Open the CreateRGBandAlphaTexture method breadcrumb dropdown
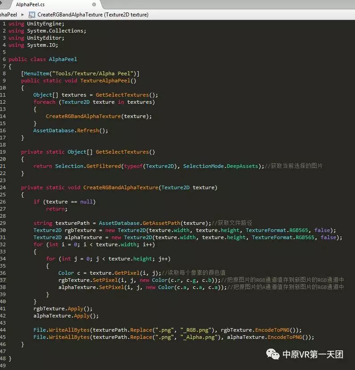The image size is (355, 370). pyautogui.click(x=93, y=15)
